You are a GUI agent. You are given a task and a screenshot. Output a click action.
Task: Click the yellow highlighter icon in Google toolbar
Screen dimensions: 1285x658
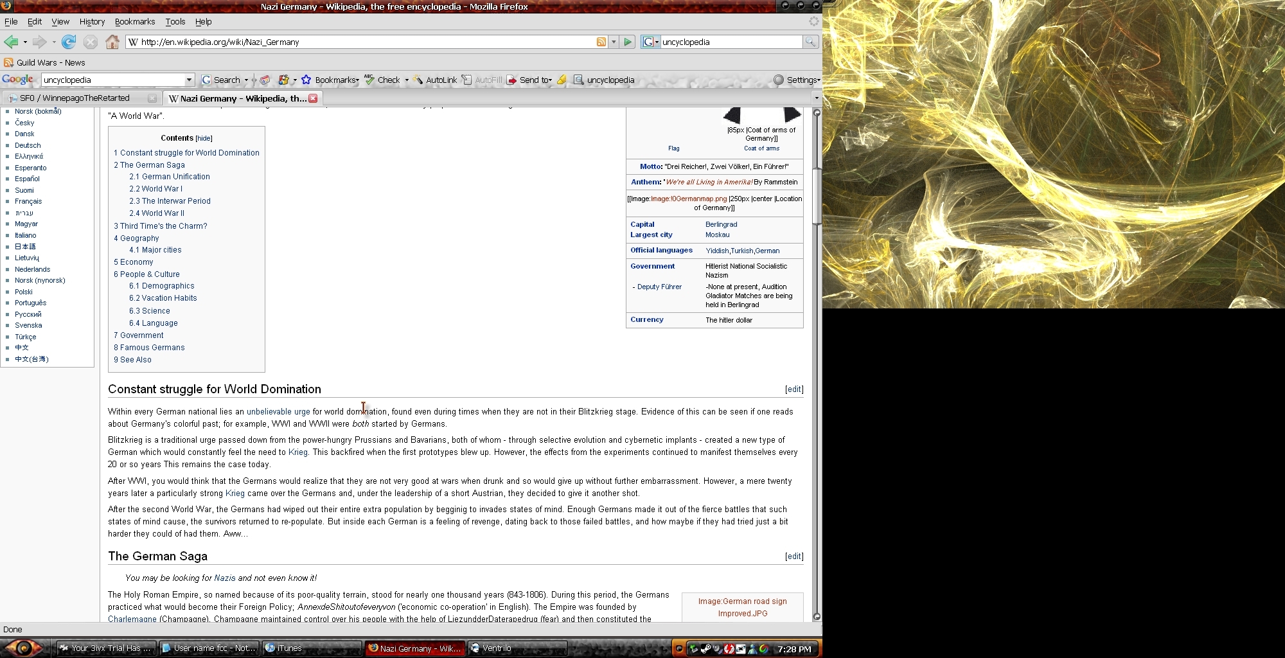click(x=562, y=80)
